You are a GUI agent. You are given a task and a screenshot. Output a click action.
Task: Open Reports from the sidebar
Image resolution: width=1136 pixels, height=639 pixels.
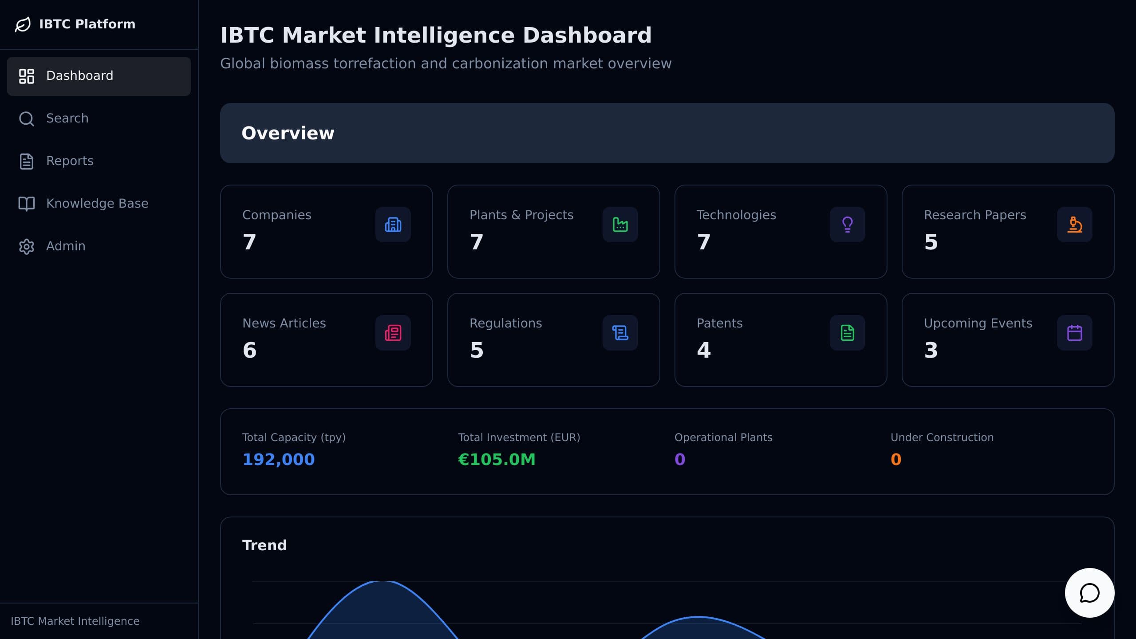point(99,161)
